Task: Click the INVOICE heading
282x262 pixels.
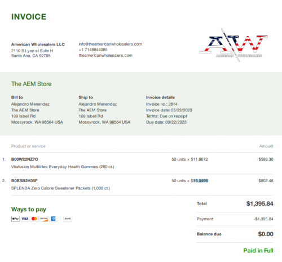Action: (x=29, y=17)
